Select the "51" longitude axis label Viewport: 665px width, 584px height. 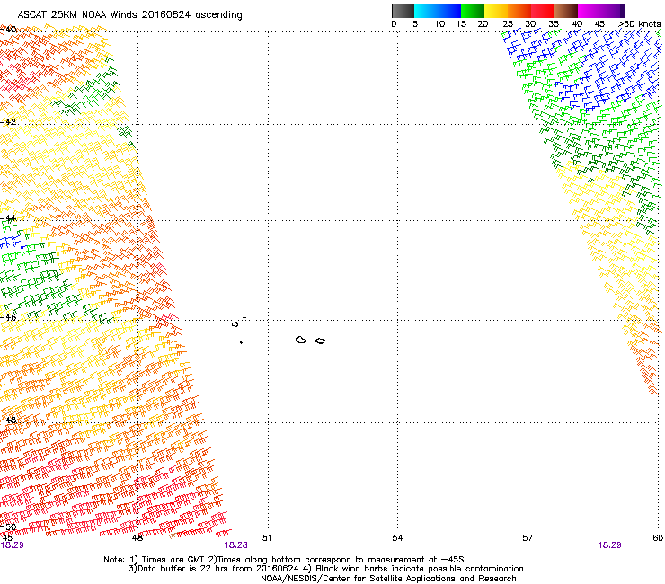click(267, 538)
